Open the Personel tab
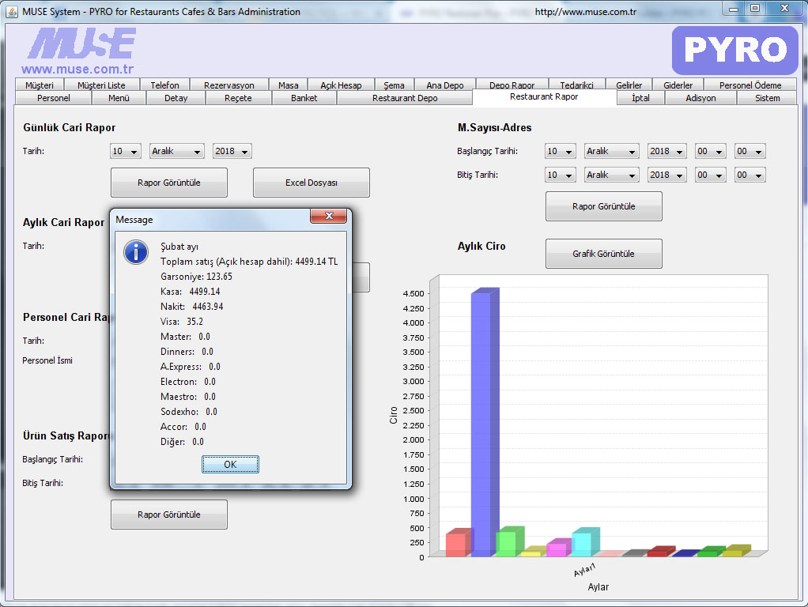The width and height of the screenshot is (808, 607). tap(54, 98)
